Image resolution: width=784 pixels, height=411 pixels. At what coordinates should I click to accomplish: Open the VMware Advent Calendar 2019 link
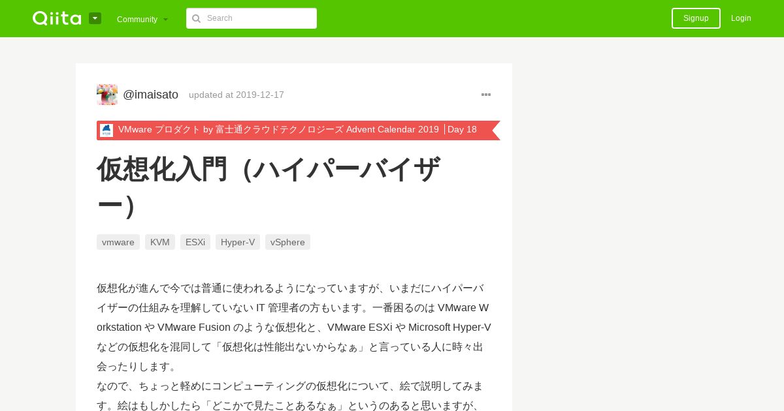click(x=278, y=130)
